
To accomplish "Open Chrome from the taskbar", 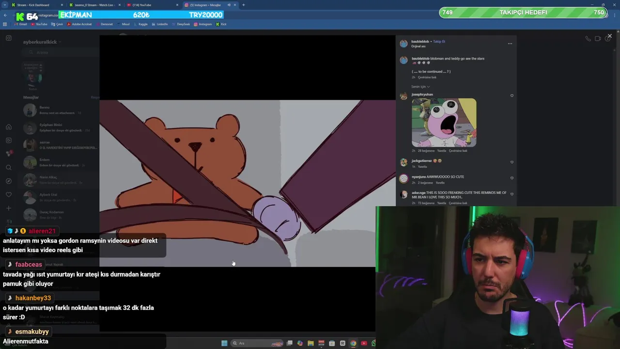I will click(353, 343).
